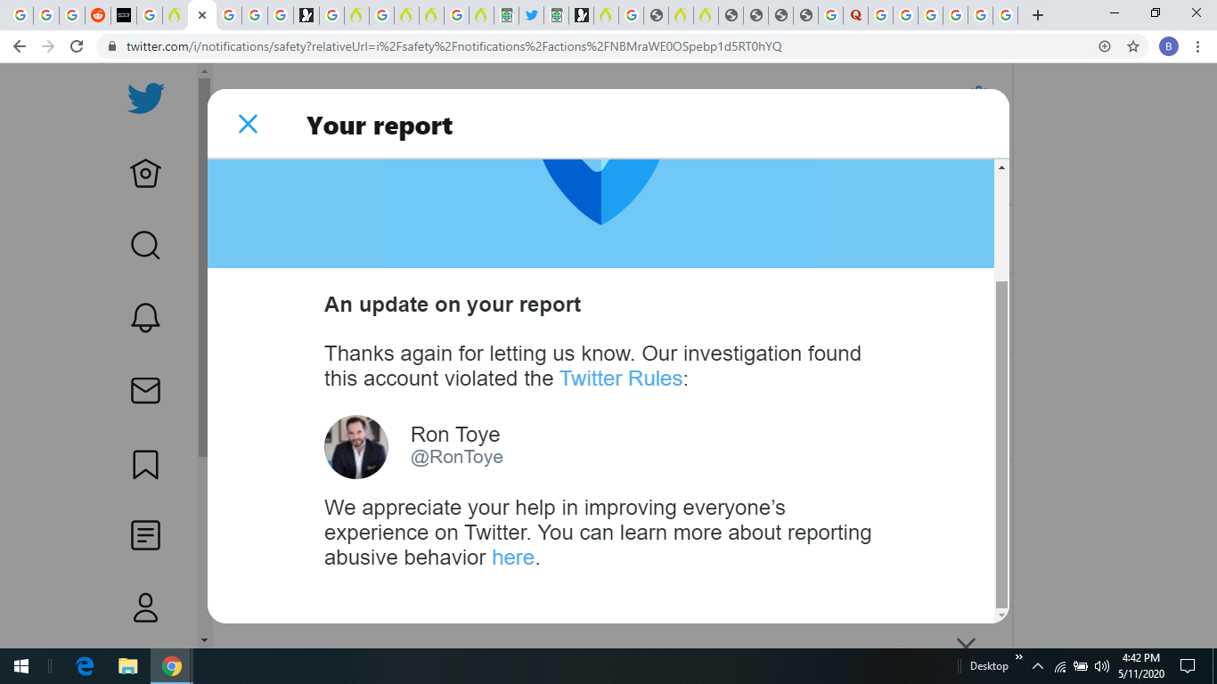Click the dialog scrollbar thumb
This screenshot has width=1217, height=684.
point(1001,444)
